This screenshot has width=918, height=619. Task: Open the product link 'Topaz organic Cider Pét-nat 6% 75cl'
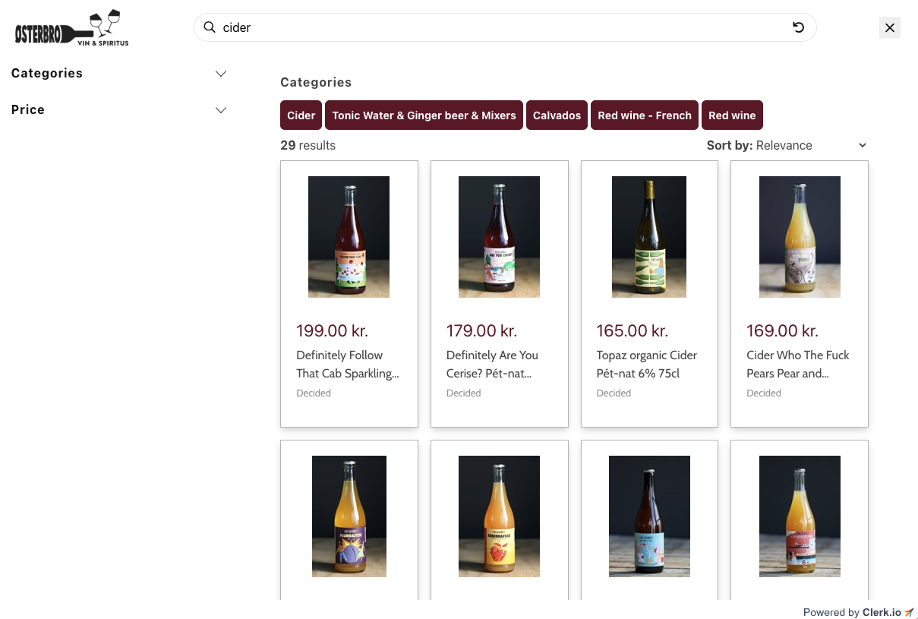(647, 365)
